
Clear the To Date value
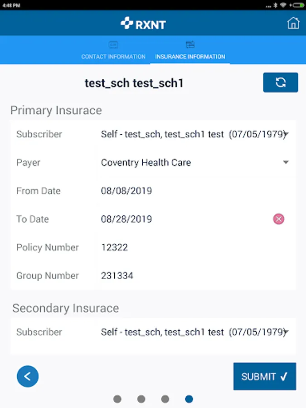coord(278,219)
